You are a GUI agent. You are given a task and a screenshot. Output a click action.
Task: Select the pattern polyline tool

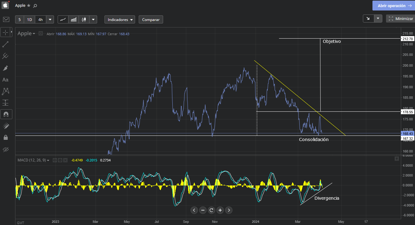tap(5, 91)
